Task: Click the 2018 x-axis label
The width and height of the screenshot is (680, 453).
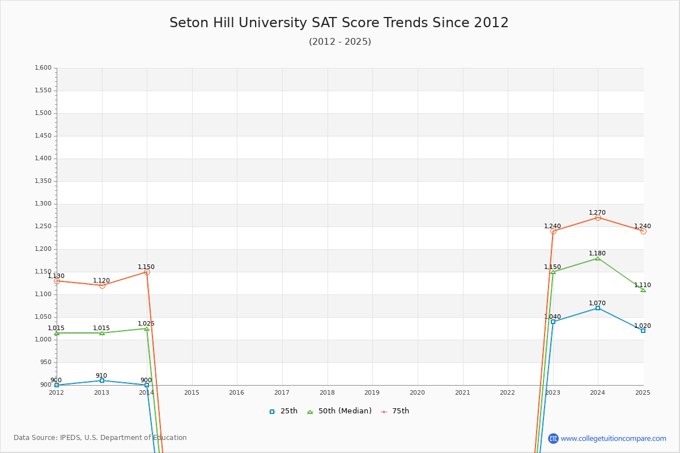Action: (327, 392)
